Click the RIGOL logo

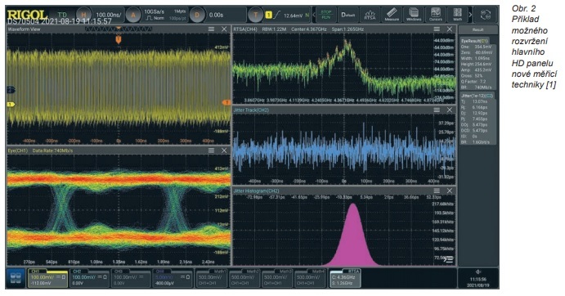pos(27,15)
